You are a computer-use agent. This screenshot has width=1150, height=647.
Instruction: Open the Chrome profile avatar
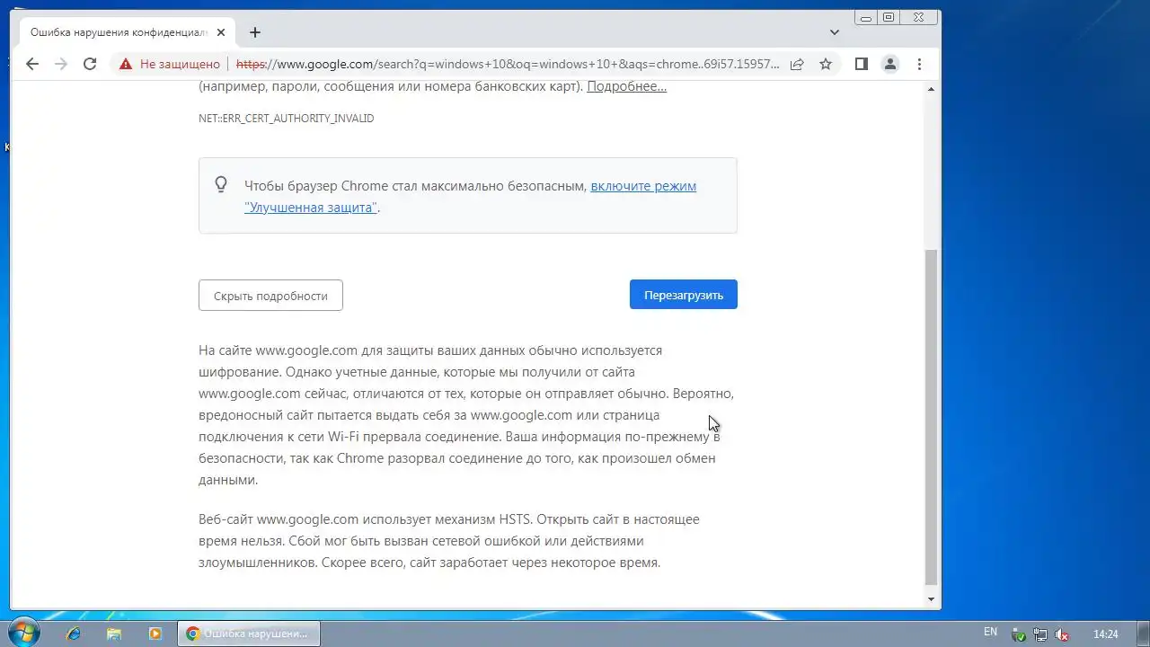click(x=890, y=64)
